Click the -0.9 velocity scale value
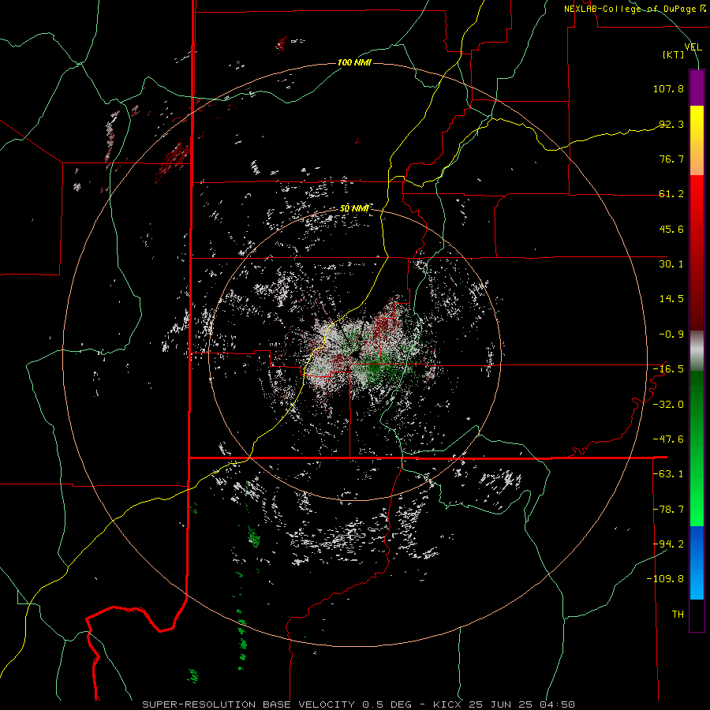The width and height of the screenshot is (710, 710). (x=671, y=334)
